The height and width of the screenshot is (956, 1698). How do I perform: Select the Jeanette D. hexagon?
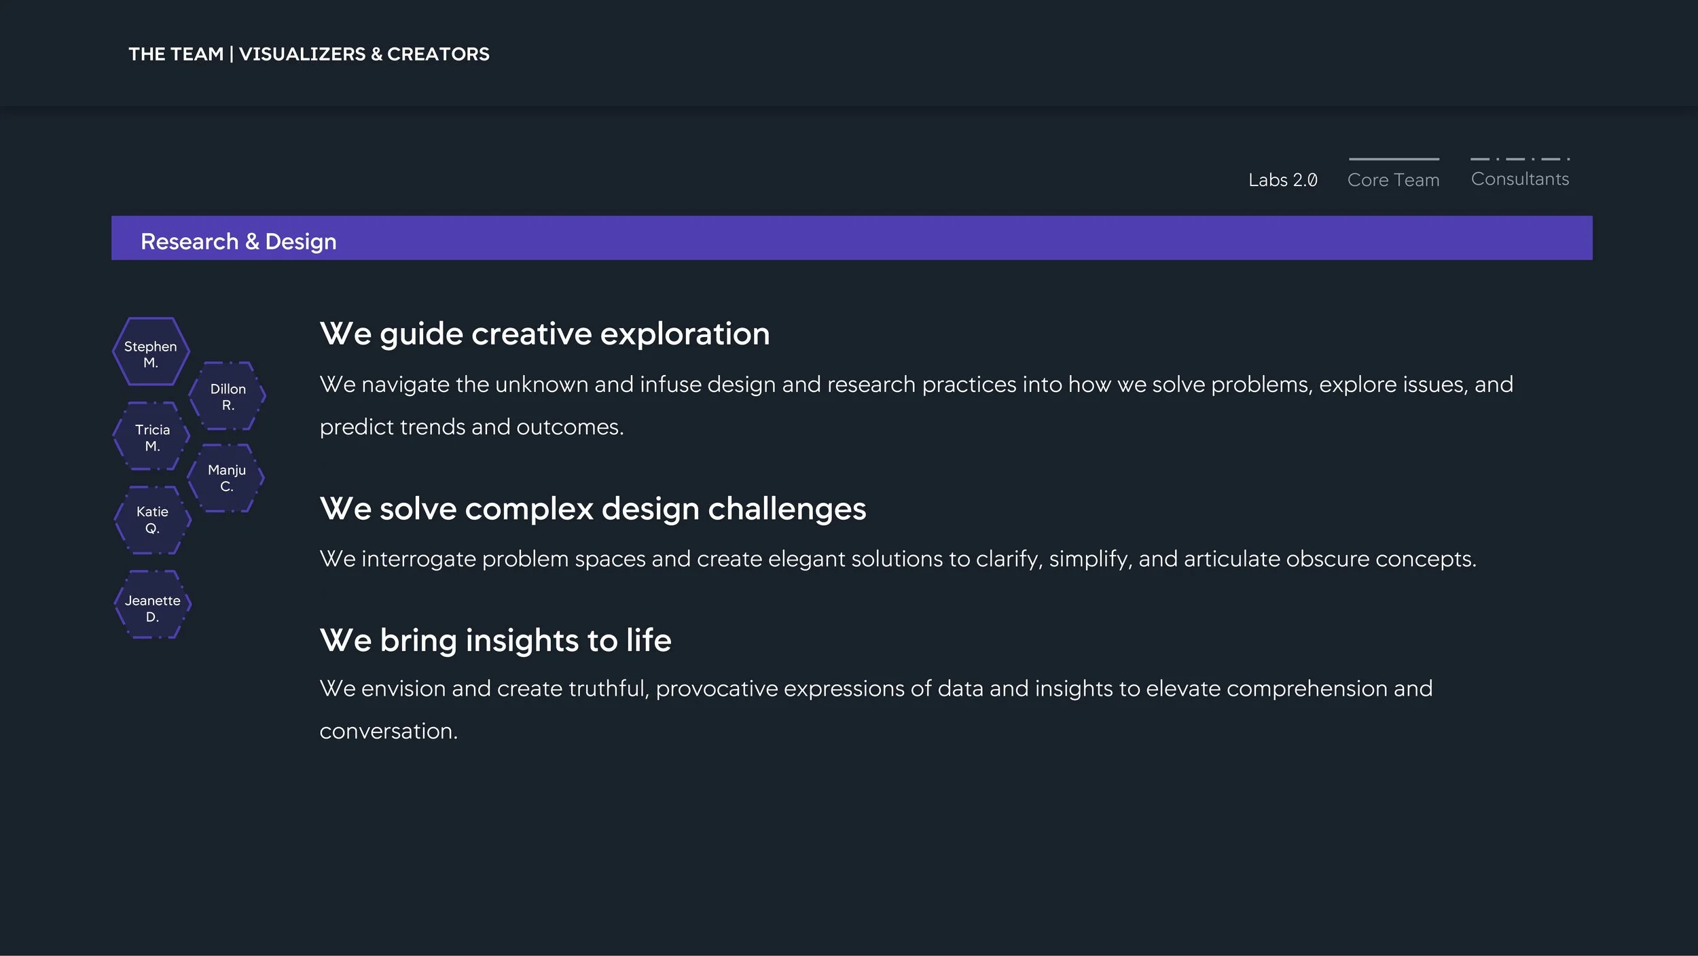(x=152, y=604)
